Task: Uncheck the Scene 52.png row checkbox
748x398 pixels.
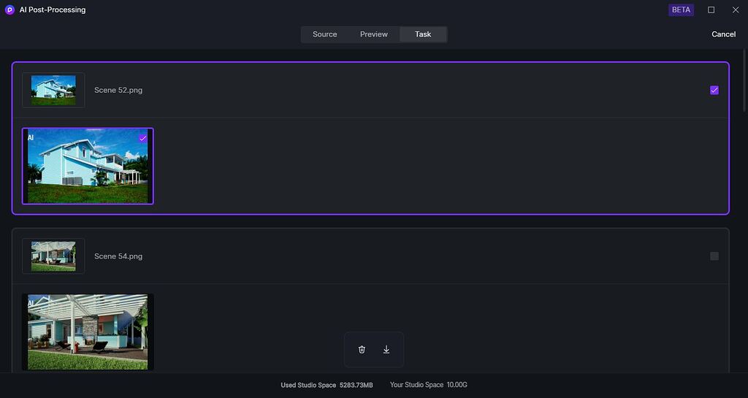Action: pos(714,91)
